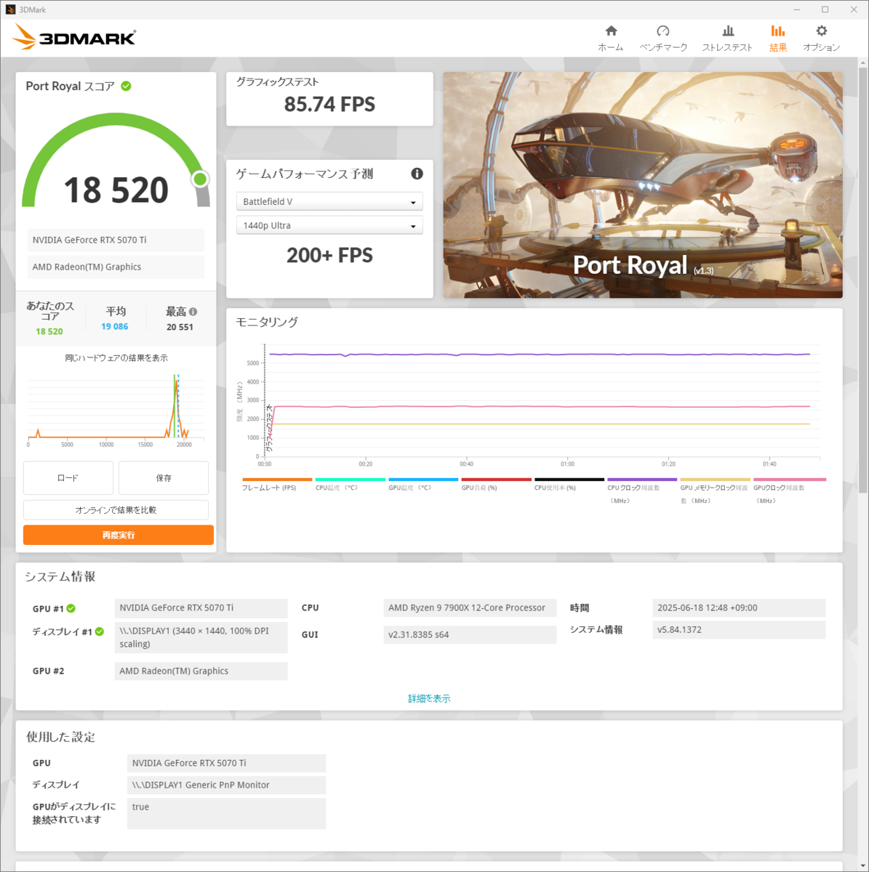
Task: Click the グラフィックステスト marker on monitoring chart
Action: point(269,429)
